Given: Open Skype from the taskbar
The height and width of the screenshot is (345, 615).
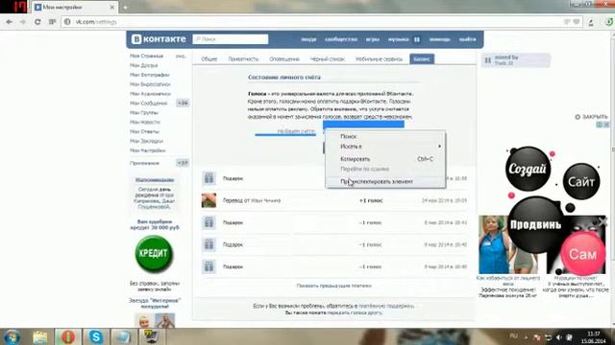Looking at the screenshot, I should click(96, 336).
